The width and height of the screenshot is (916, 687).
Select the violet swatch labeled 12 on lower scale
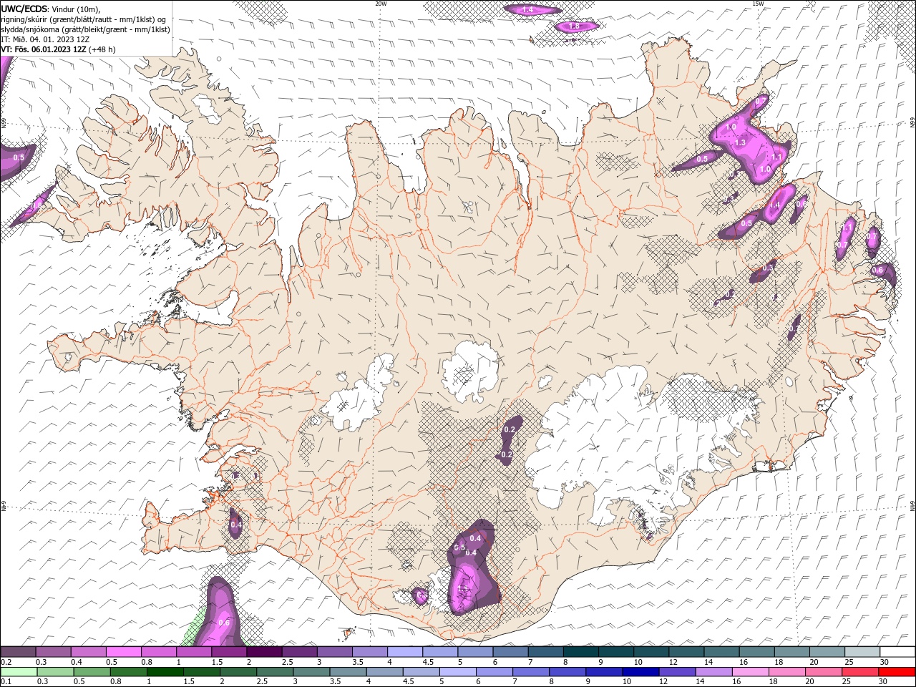click(x=677, y=672)
